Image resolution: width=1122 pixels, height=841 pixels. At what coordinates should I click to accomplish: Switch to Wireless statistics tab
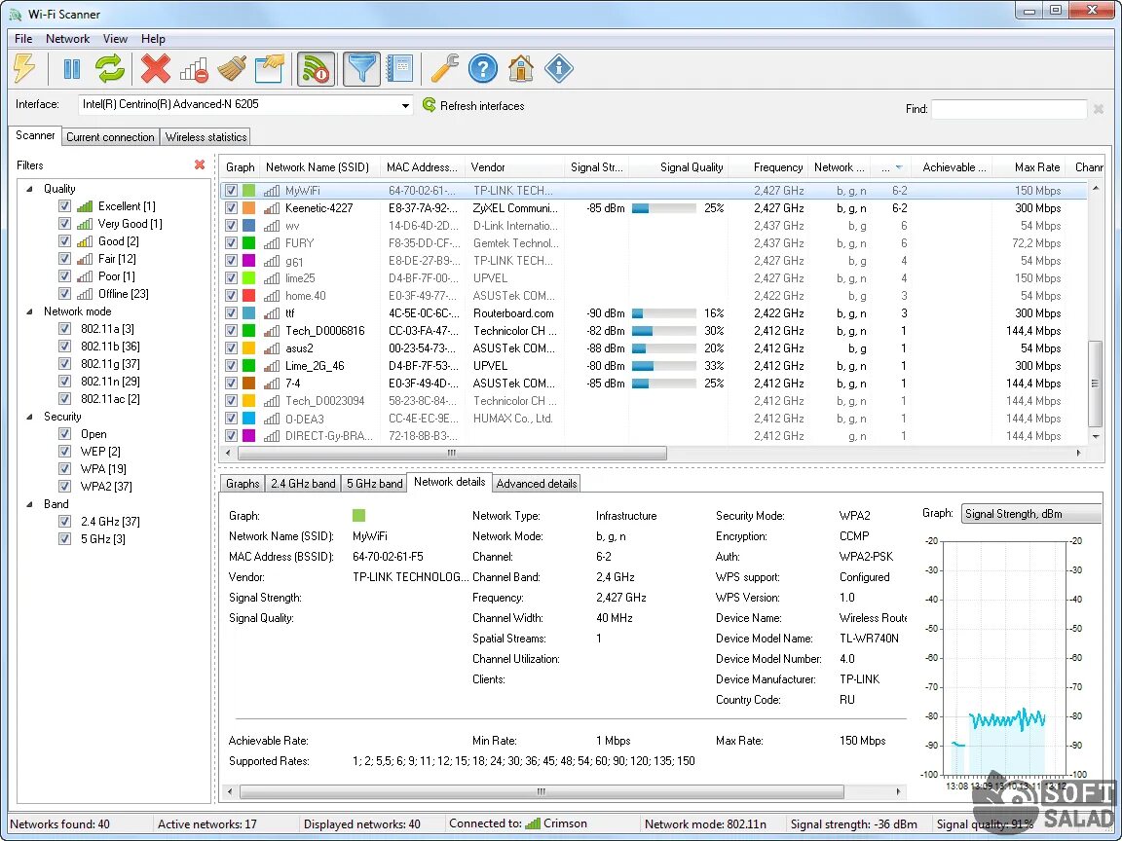pos(206,136)
